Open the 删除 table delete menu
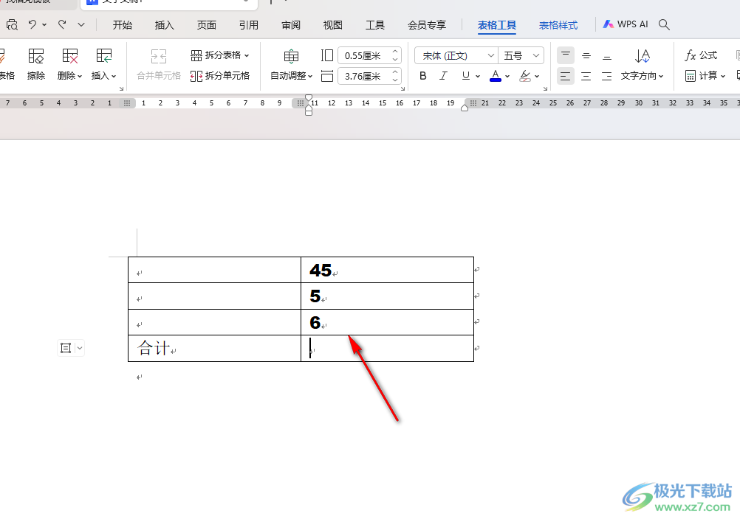Image resolution: width=740 pixels, height=519 pixels. click(70, 65)
